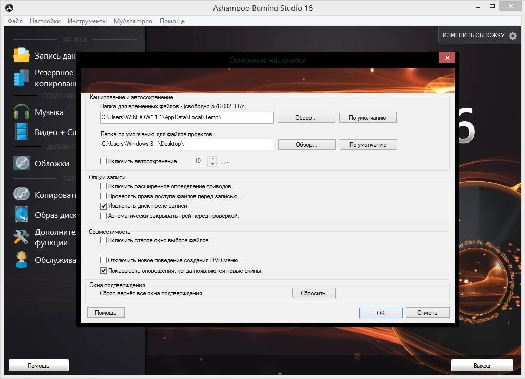525x379 pixels.
Task: Click the Сбросить button
Action: coord(314,293)
